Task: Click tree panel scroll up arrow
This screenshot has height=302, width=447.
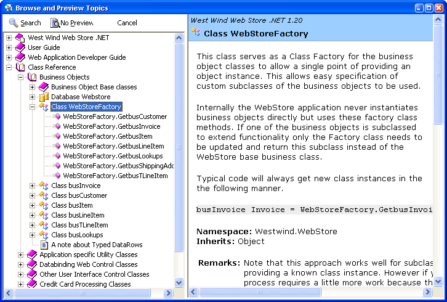Action: tap(179, 38)
